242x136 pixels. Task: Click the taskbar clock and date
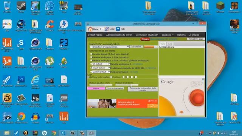[x=234, y=133]
